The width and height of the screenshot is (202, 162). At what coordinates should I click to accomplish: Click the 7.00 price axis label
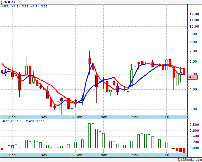[x=193, y=51]
